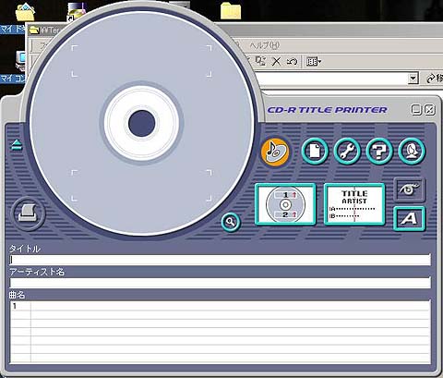This screenshot has width=443, height=378.
Task: Click the magnifier zoom icon near disc
Action: click(231, 222)
